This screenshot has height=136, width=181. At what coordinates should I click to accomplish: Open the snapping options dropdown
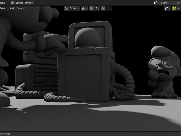pyautogui.click(x=96, y=8)
